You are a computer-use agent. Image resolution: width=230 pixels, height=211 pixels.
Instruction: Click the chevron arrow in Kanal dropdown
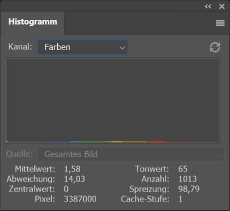(x=122, y=48)
